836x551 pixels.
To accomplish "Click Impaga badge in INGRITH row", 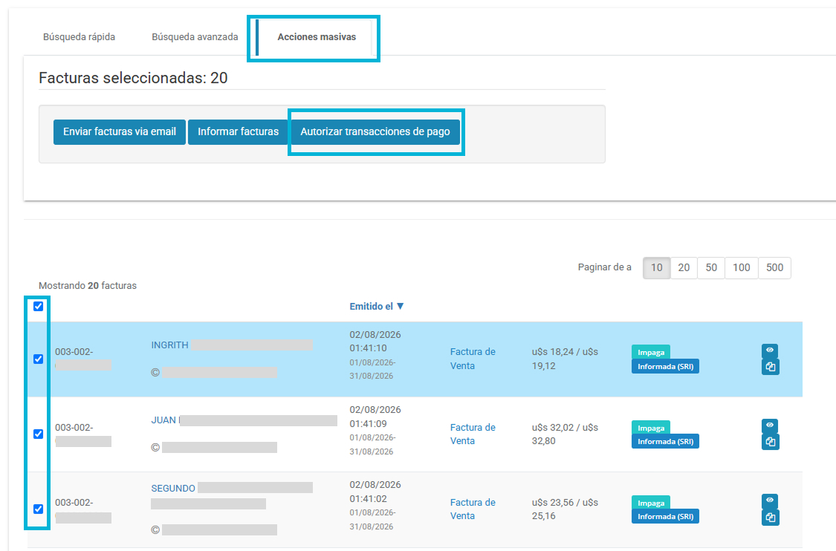I will 651,352.
